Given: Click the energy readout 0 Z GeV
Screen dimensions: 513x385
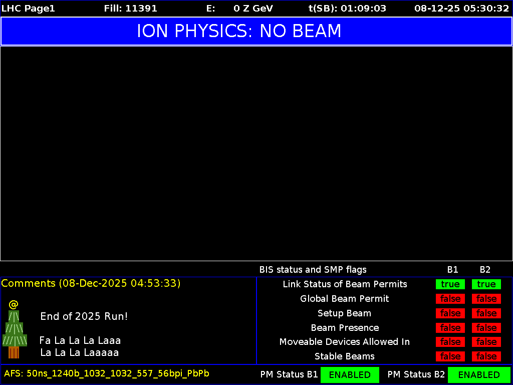Looking at the screenshot, I should 253,8.
